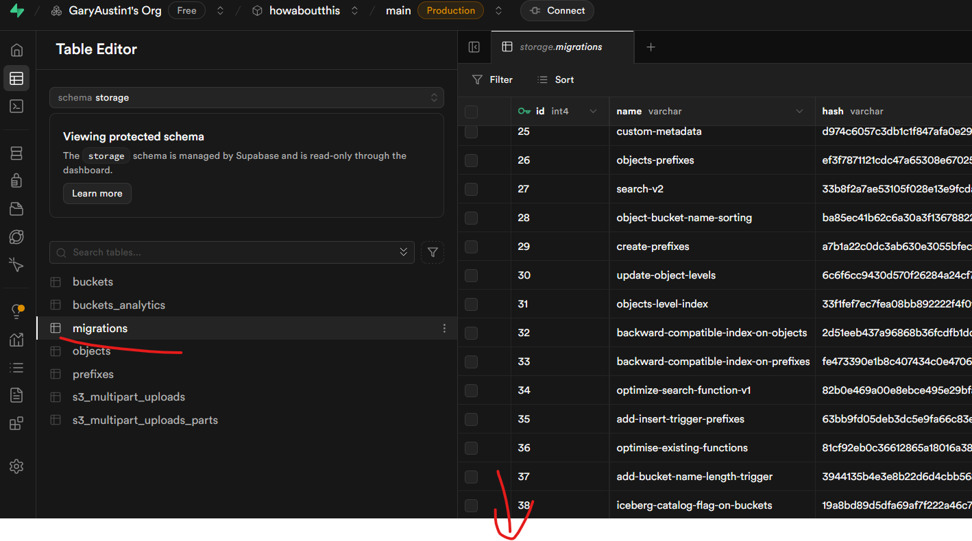Check the create-prefixes row checkbox
This screenshot has height=541, width=972.
pos(471,247)
